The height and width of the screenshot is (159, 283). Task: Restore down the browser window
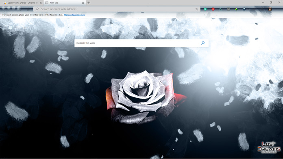pyautogui.click(x=271, y=2)
